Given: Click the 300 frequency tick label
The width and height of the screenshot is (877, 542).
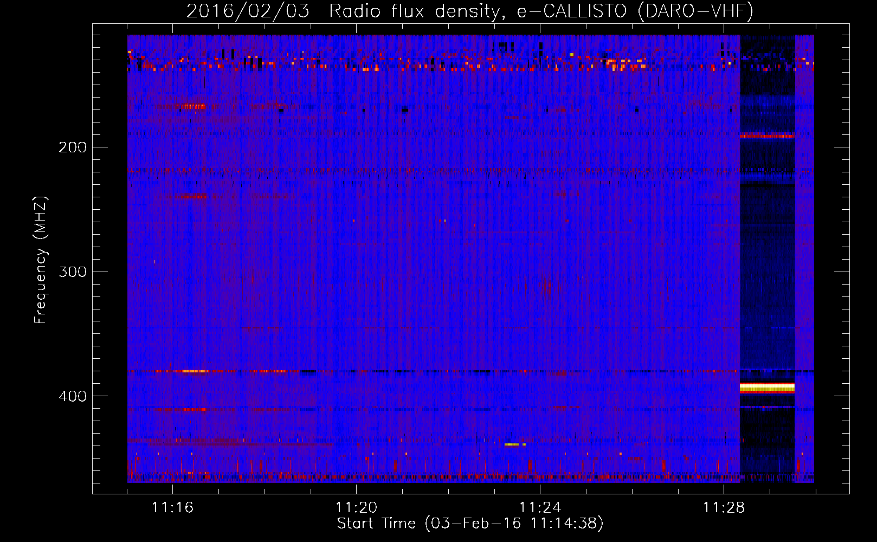Looking at the screenshot, I should point(73,272).
